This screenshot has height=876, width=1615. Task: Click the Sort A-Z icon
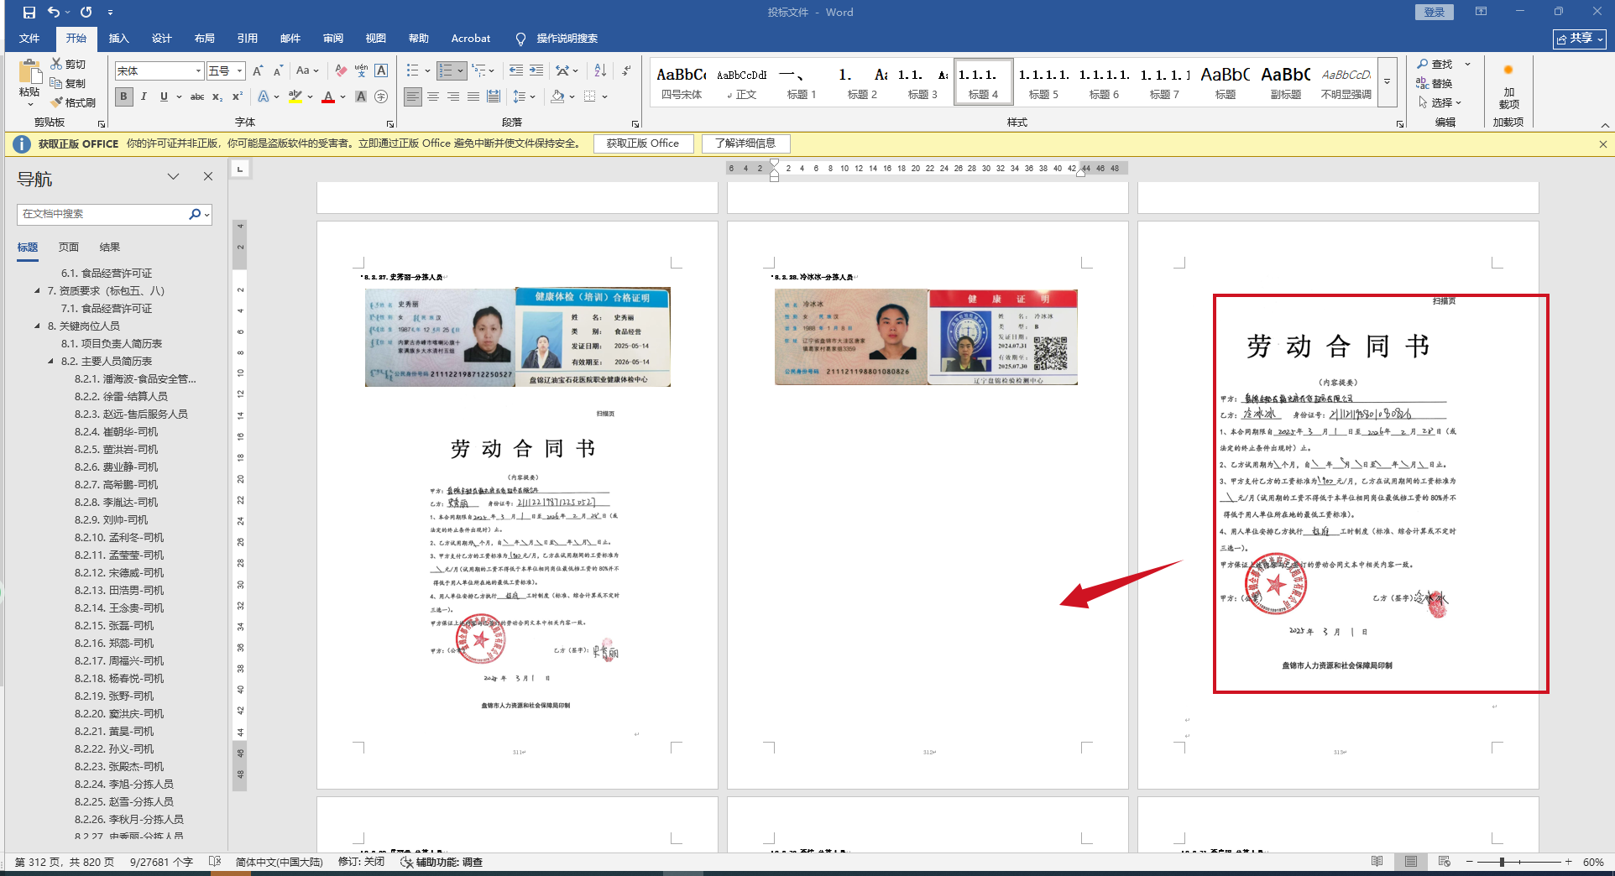tap(600, 71)
